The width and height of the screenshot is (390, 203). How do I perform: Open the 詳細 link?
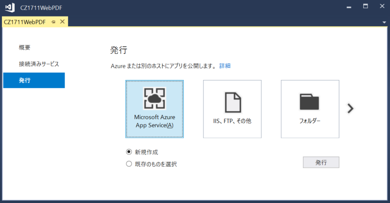225,66
